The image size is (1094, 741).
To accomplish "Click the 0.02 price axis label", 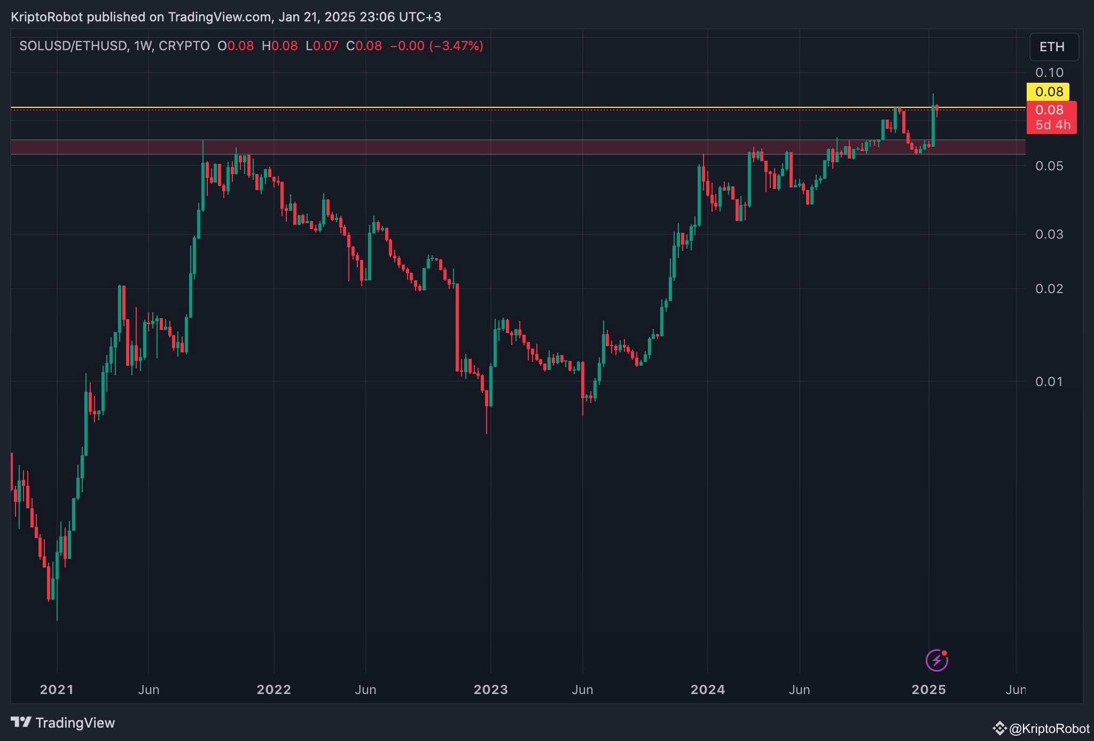I will (x=1049, y=289).
